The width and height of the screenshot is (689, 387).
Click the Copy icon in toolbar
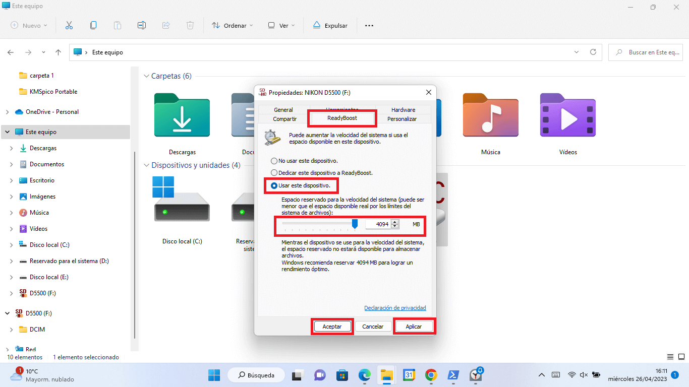[93, 25]
